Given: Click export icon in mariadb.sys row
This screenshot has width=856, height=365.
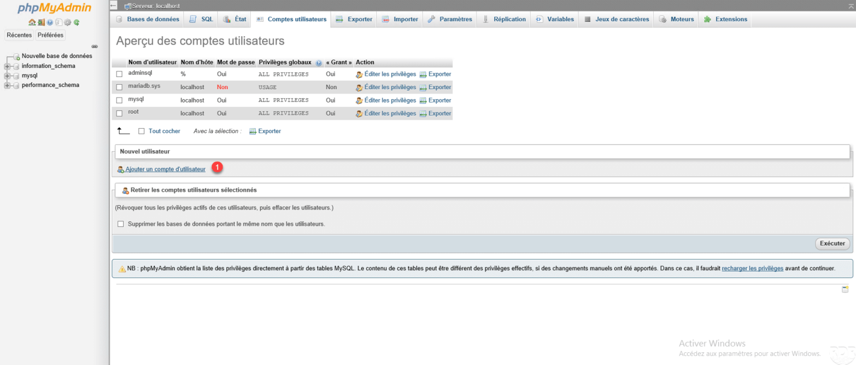Looking at the screenshot, I should (x=423, y=87).
